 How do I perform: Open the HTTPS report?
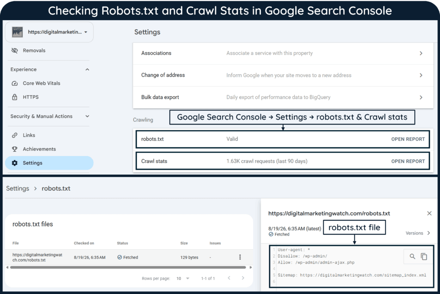click(31, 97)
